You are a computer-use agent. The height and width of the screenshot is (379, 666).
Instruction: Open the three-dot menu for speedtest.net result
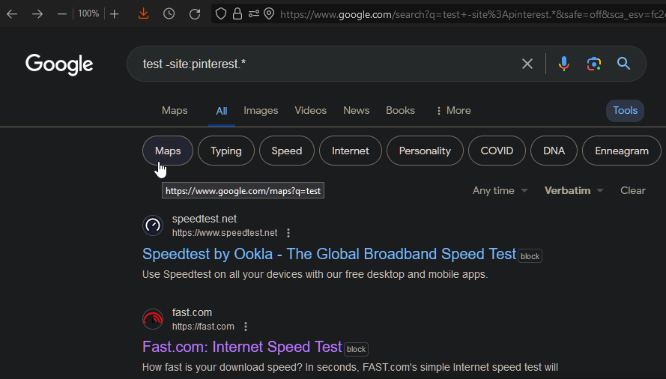coord(288,233)
